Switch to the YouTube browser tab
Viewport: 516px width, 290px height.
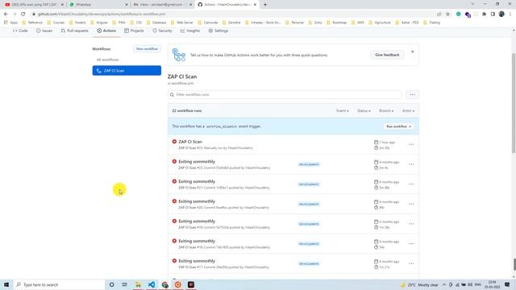pos(34,5)
